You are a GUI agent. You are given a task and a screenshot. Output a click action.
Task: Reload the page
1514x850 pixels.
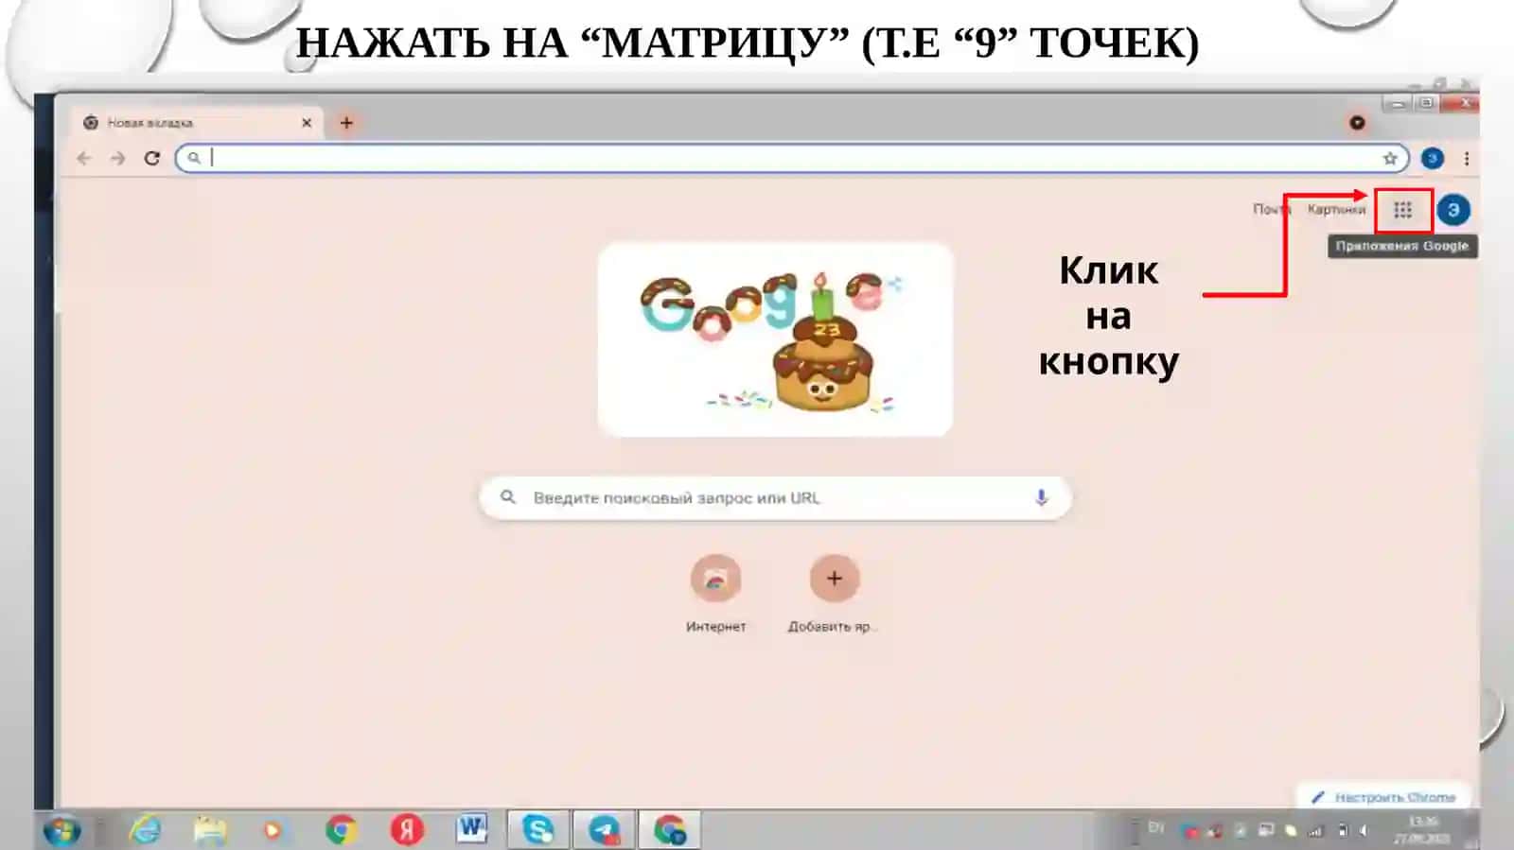151,158
